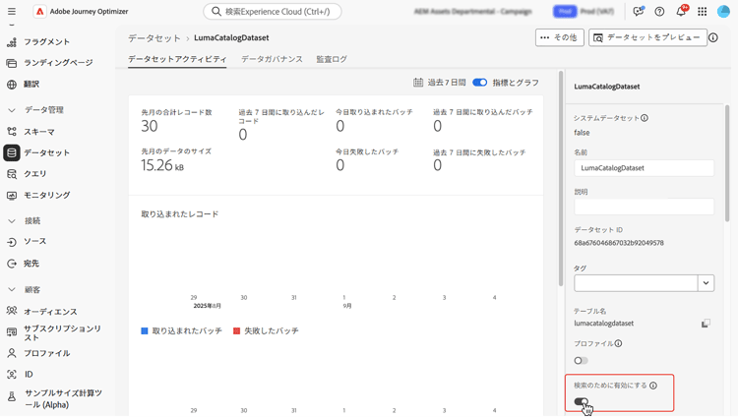Click the destinations icon in sidebar
The image size is (738, 417).
[x=12, y=264]
